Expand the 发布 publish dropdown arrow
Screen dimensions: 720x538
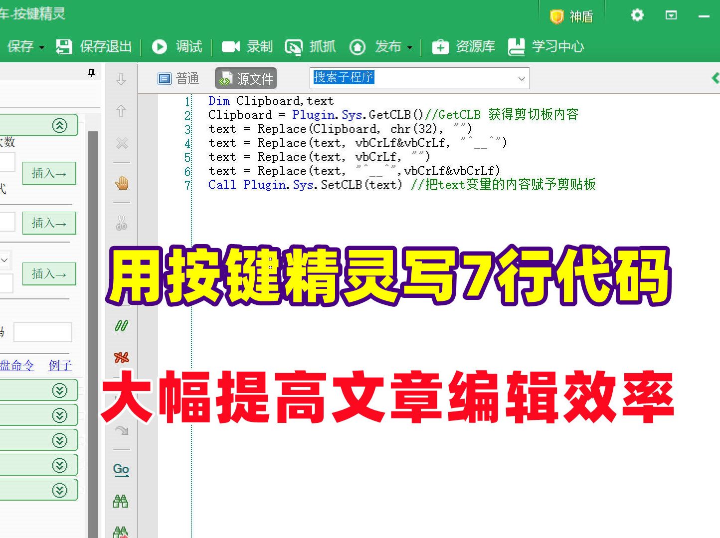410,48
